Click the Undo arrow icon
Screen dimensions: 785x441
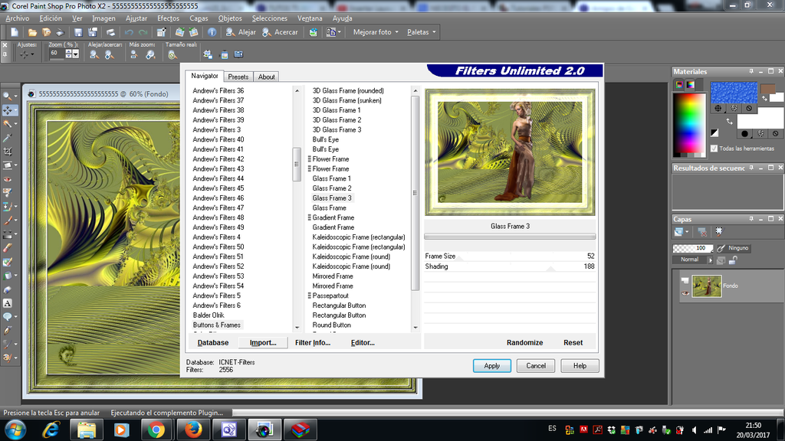[128, 32]
